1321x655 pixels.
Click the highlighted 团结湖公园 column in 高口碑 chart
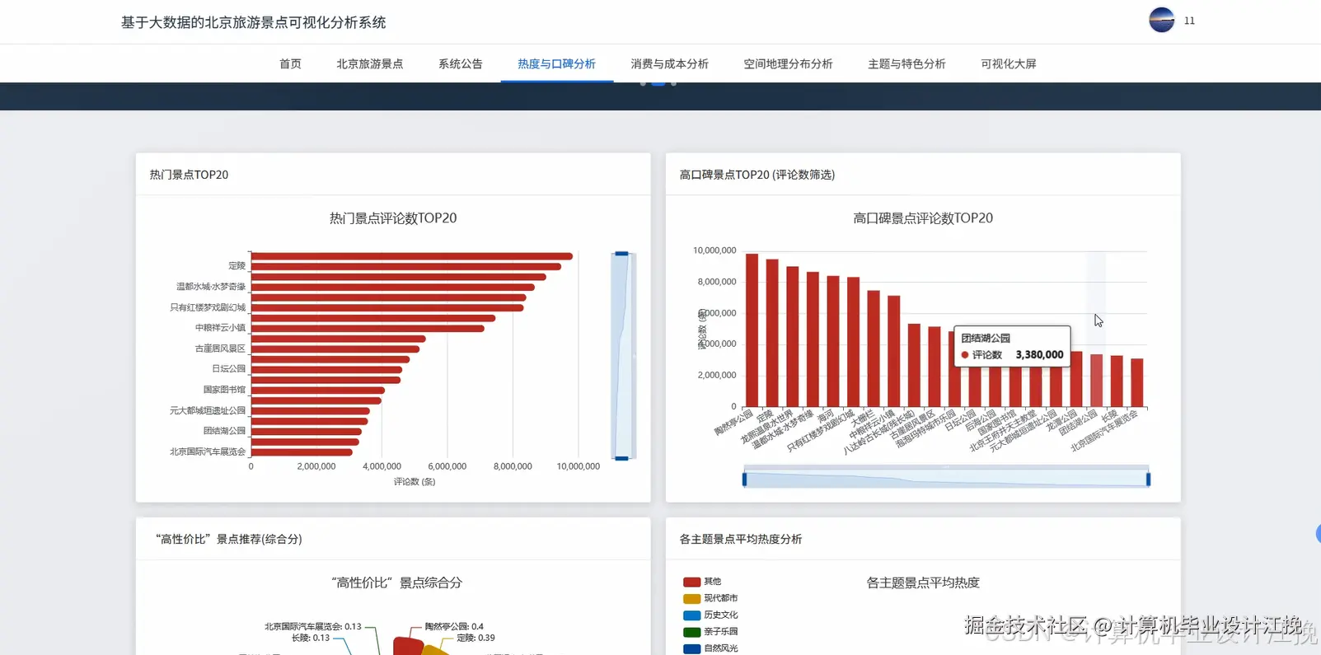point(1096,381)
